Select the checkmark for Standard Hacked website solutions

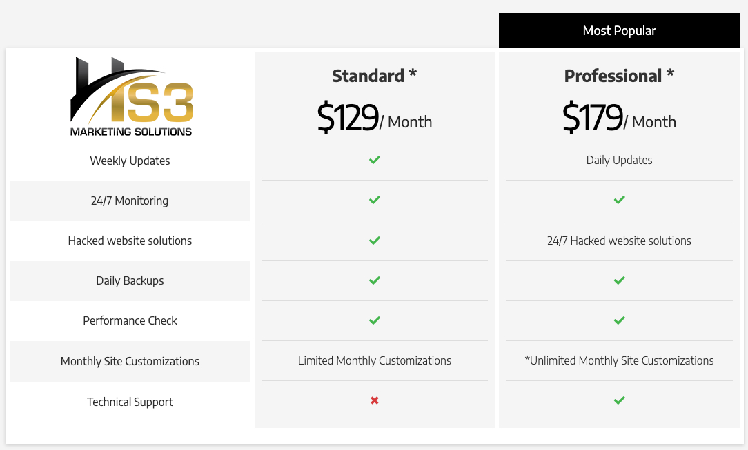click(374, 241)
